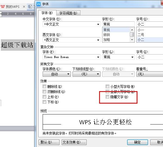Viewport: 163px width, 147px height.
Task: Select 小一 in the 字号 list
Action: [150, 30]
